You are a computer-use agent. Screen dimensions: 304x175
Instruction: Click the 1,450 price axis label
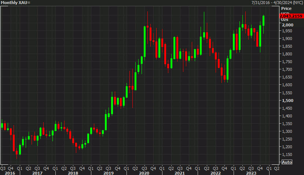pos(287,108)
